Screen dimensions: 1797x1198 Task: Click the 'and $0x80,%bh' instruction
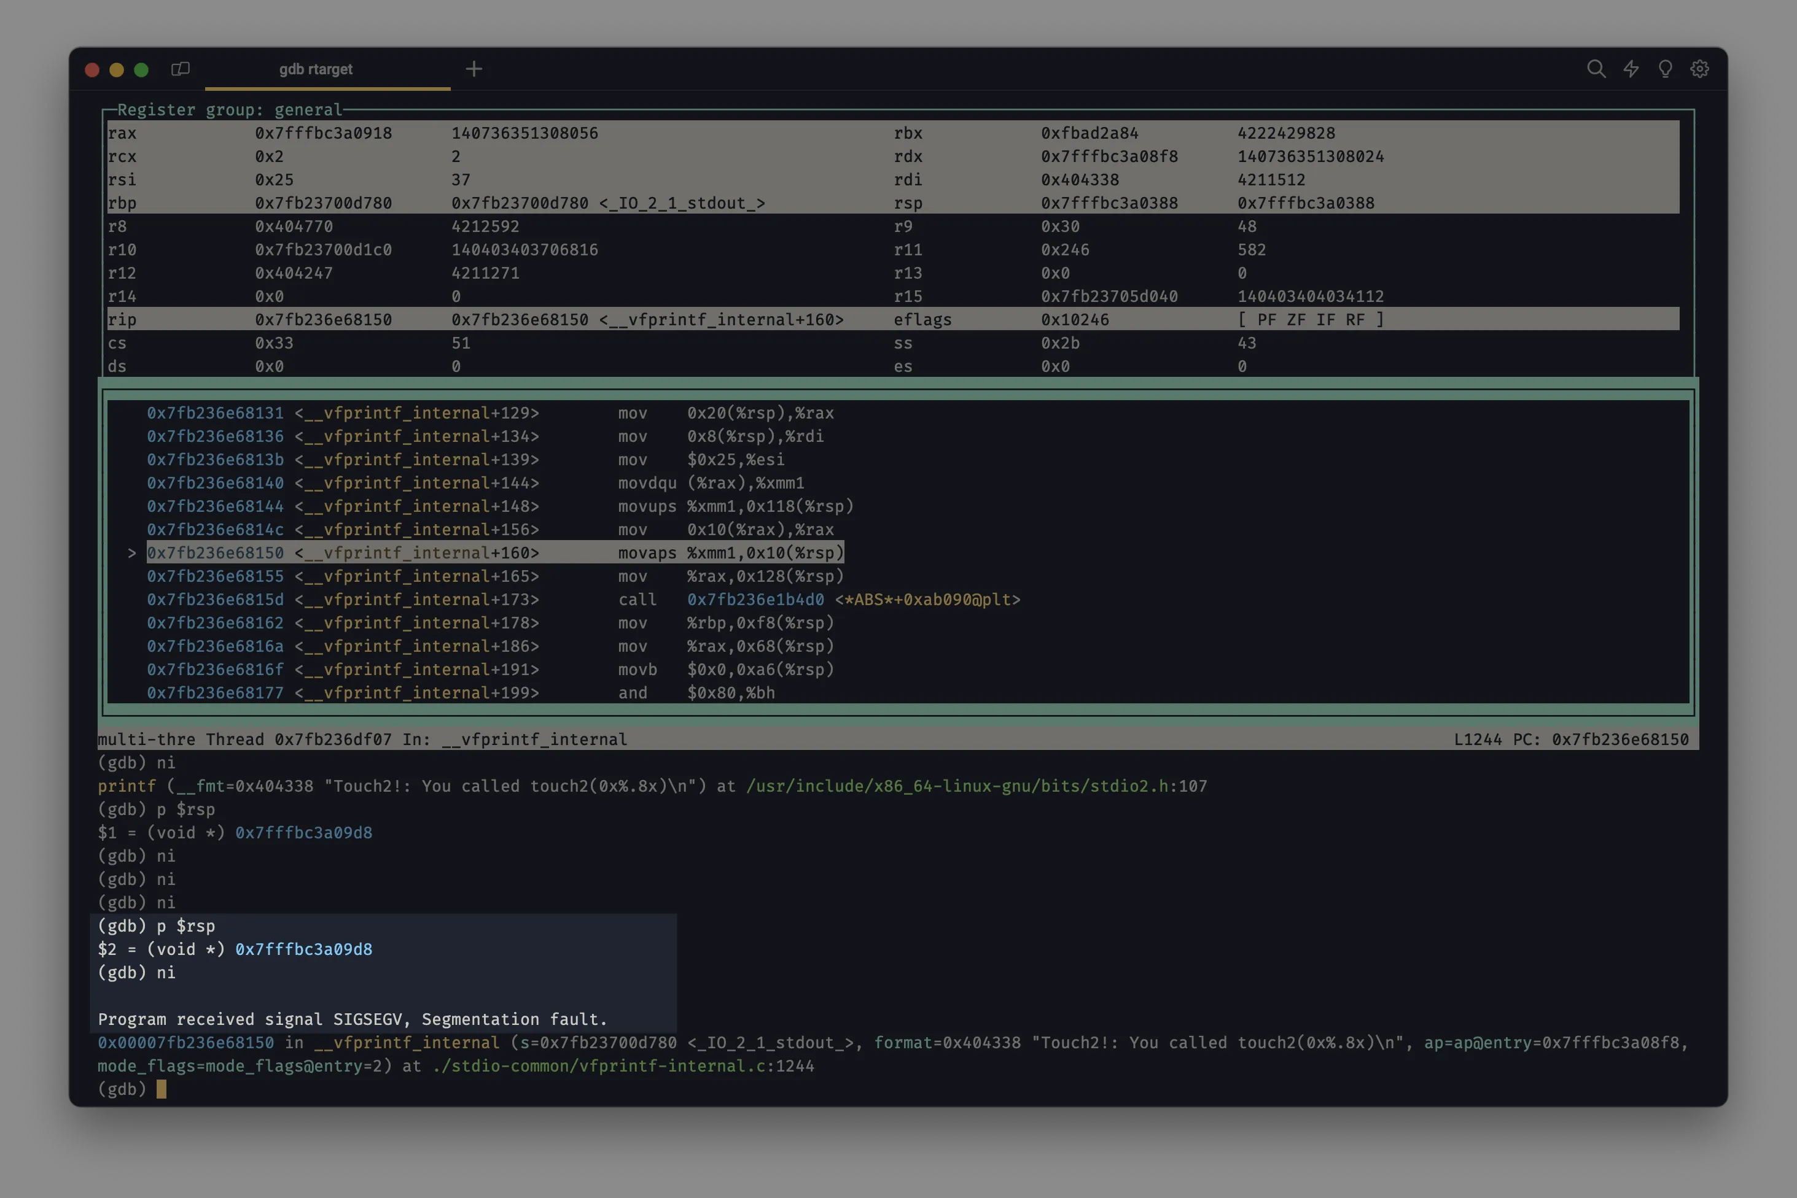tap(696, 693)
